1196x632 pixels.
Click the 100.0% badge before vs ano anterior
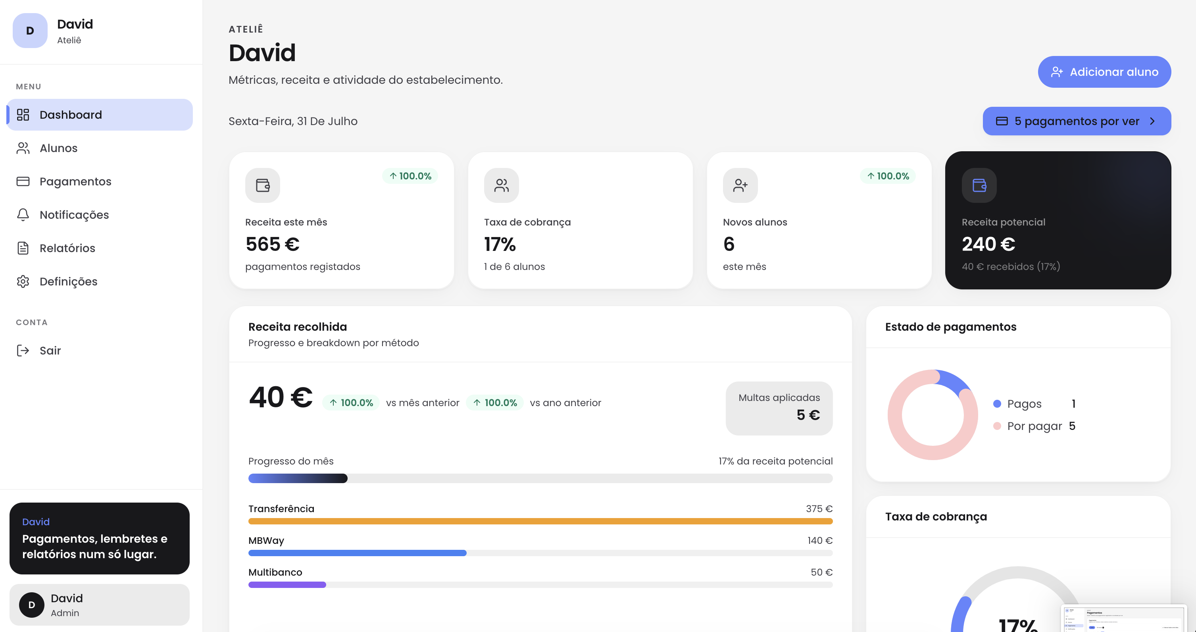[495, 403]
